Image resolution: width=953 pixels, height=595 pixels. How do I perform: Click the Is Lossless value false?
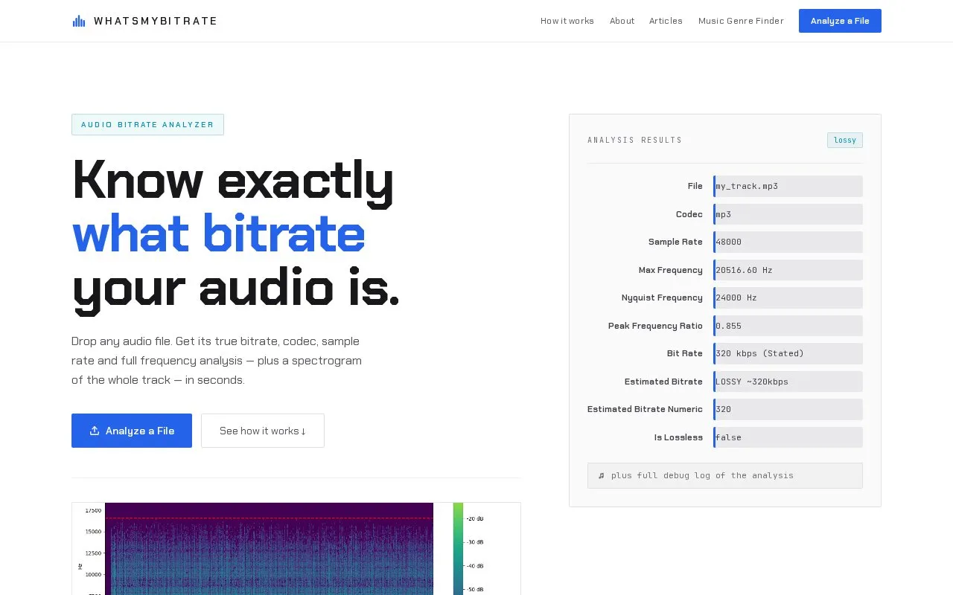point(788,437)
